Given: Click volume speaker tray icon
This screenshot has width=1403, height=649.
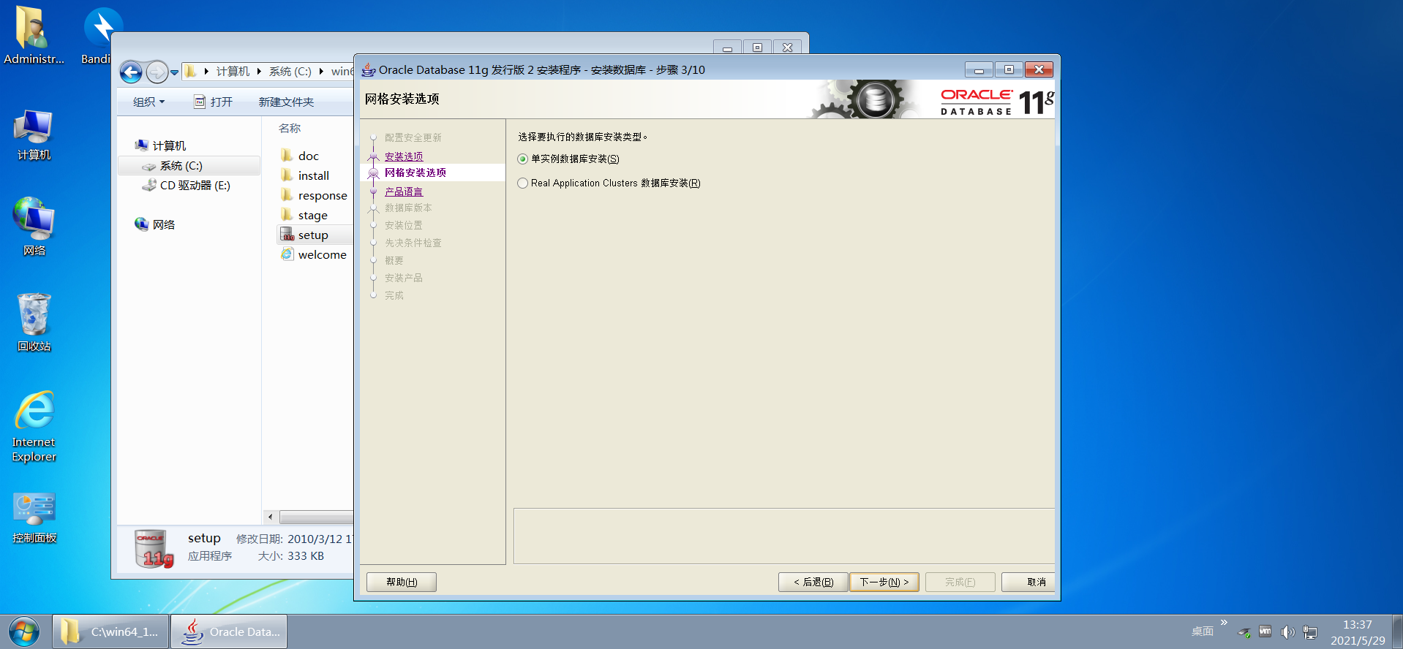Looking at the screenshot, I should 1287,632.
